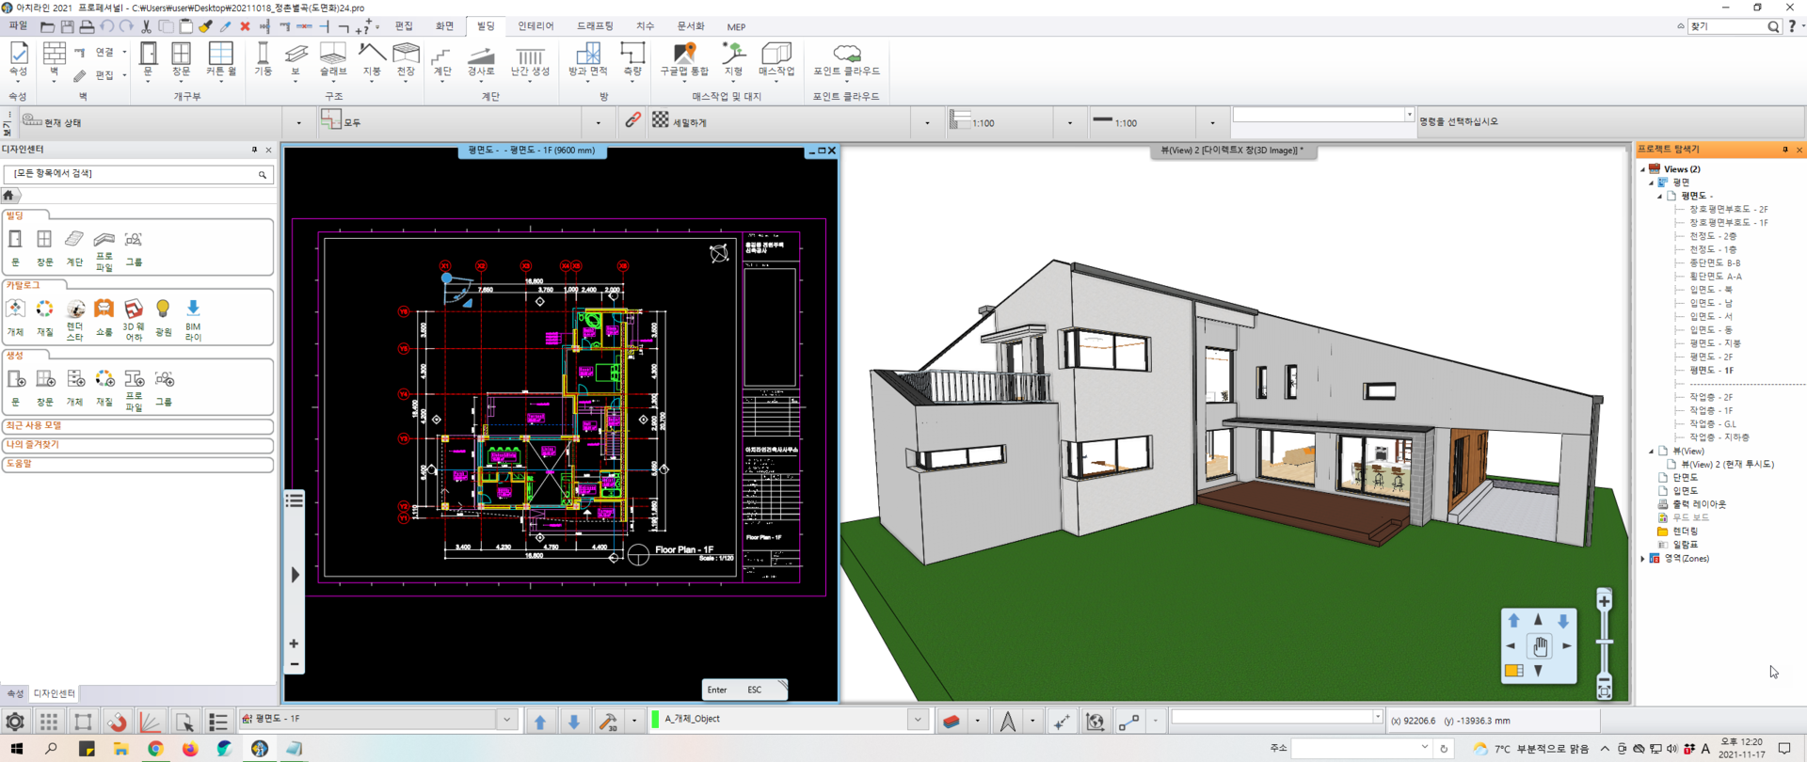Go down one floor with blue down arrow

click(x=574, y=722)
